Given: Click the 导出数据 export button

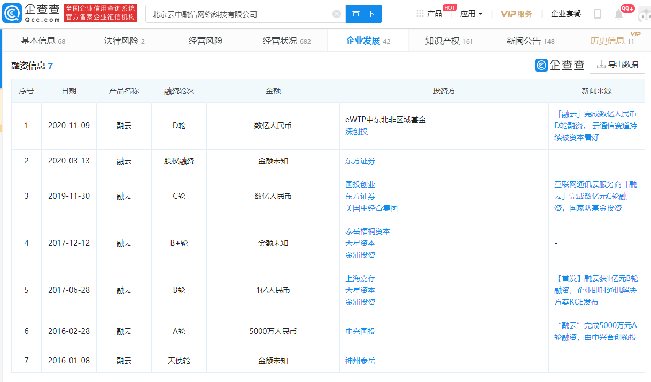Looking at the screenshot, I should (617, 65).
